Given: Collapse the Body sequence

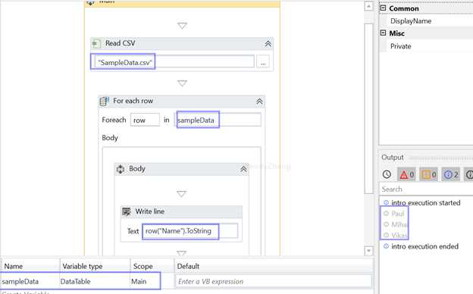Looking at the screenshot, I should click(243, 170).
